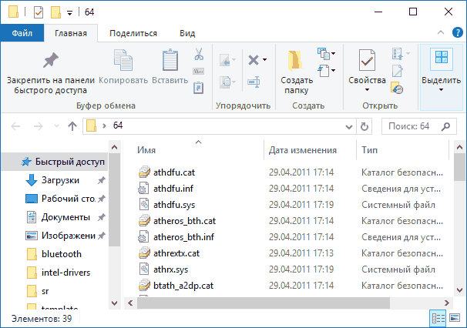Click the Move to folder icon
Viewport: 467px width, 328px height.
225,60
